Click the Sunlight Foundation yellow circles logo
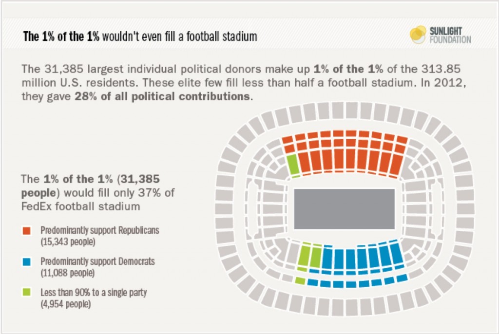Screen dimensions: 499x334 click(418, 35)
